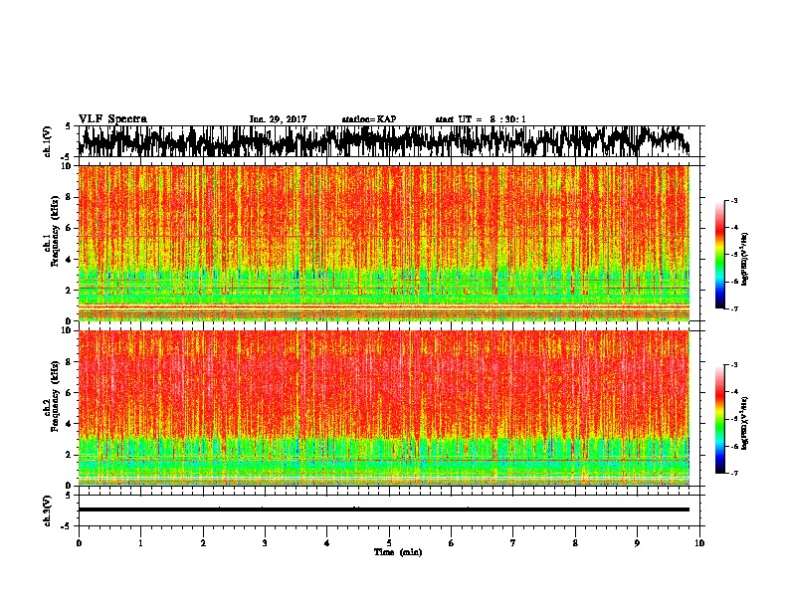
Task: Click the ch.1 colorbar log(PSD) unit label
Action: [x=744, y=260]
